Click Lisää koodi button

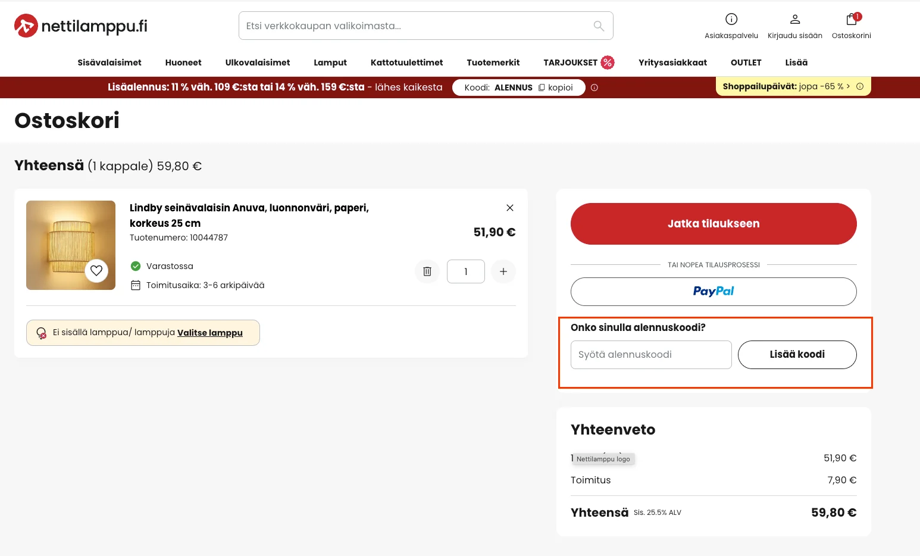coord(797,355)
